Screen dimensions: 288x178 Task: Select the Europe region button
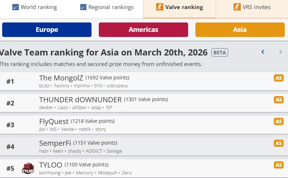(47, 30)
